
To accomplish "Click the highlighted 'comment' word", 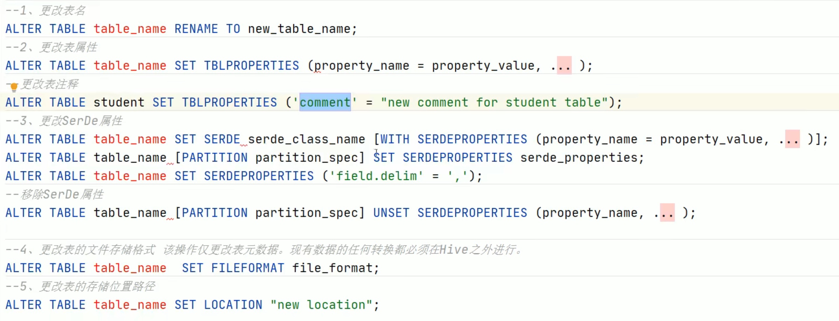I will click(x=325, y=102).
